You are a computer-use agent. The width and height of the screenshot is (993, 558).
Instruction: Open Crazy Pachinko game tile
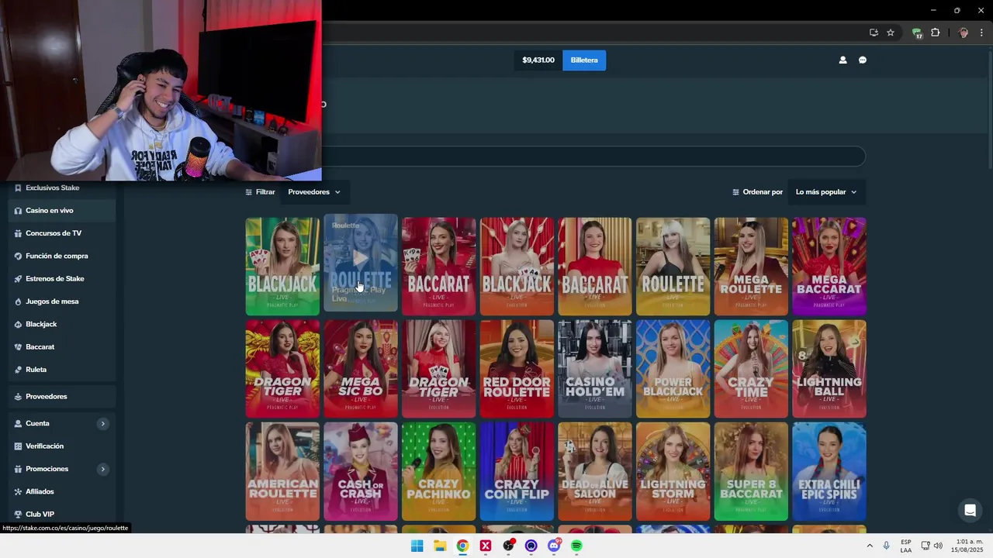pos(439,471)
